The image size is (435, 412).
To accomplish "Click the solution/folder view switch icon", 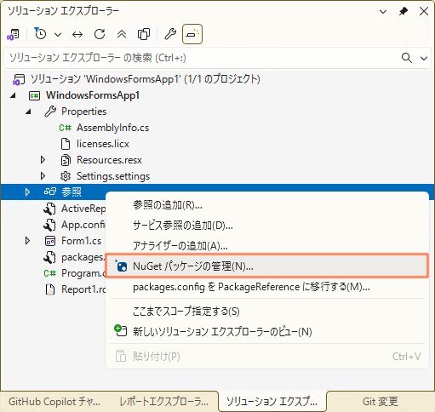I will 13,34.
